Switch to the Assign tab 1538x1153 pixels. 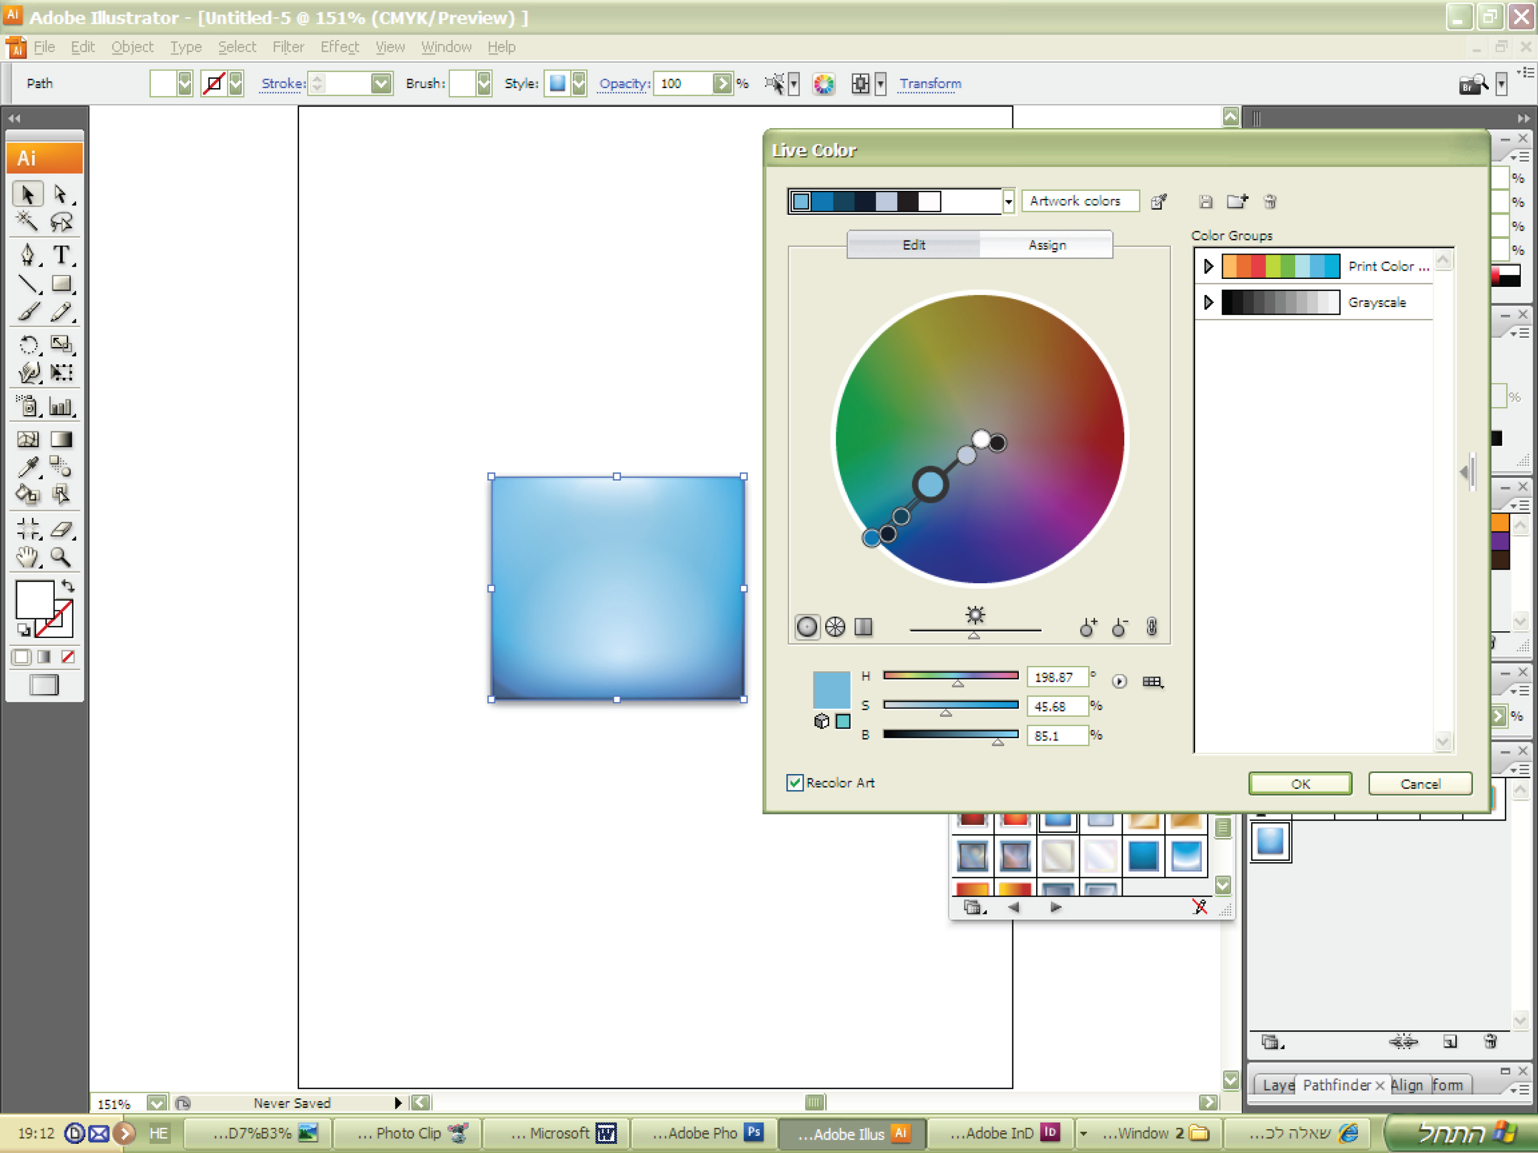coord(1046,245)
